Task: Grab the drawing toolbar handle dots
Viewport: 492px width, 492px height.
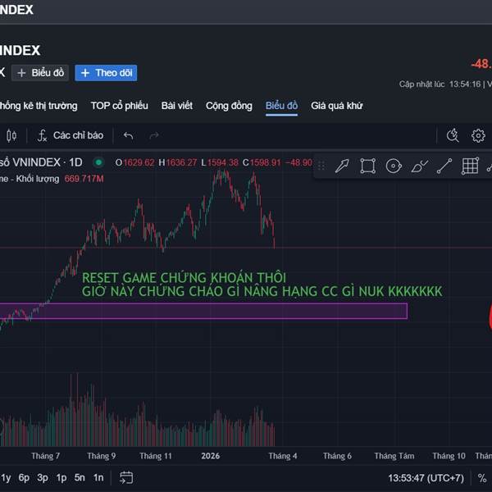Action: click(321, 166)
